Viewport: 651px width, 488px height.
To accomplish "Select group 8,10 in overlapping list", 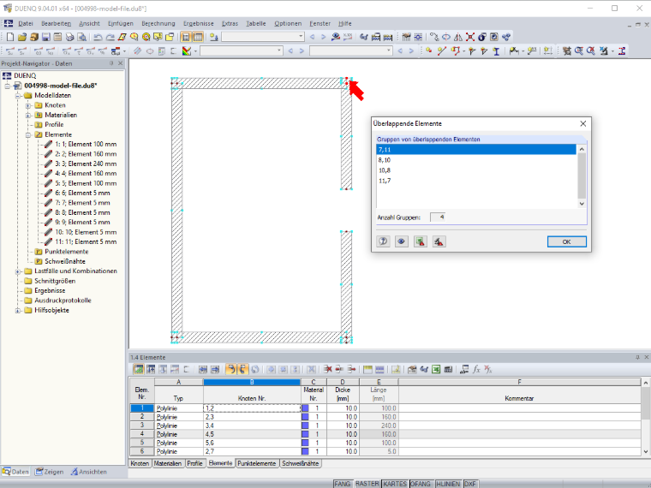I will click(x=476, y=160).
